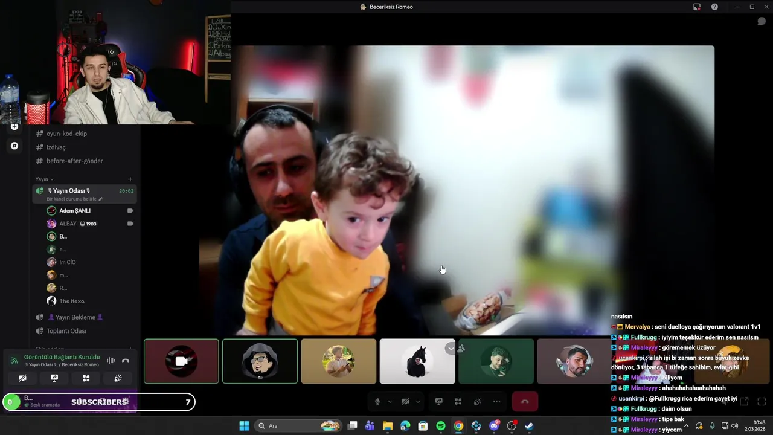Open the Windows Start menu
773x435 pixels.
pyautogui.click(x=244, y=426)
